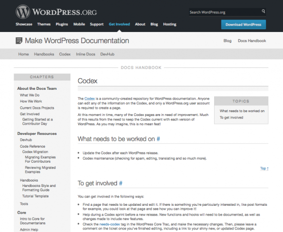Open the What We Do chapter link

(30, 95)
